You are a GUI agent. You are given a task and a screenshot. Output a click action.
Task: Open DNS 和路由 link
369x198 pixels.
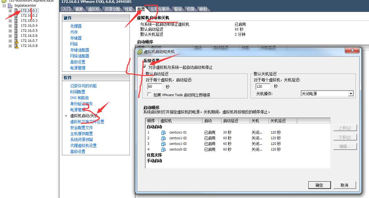[x=79, y=98]
